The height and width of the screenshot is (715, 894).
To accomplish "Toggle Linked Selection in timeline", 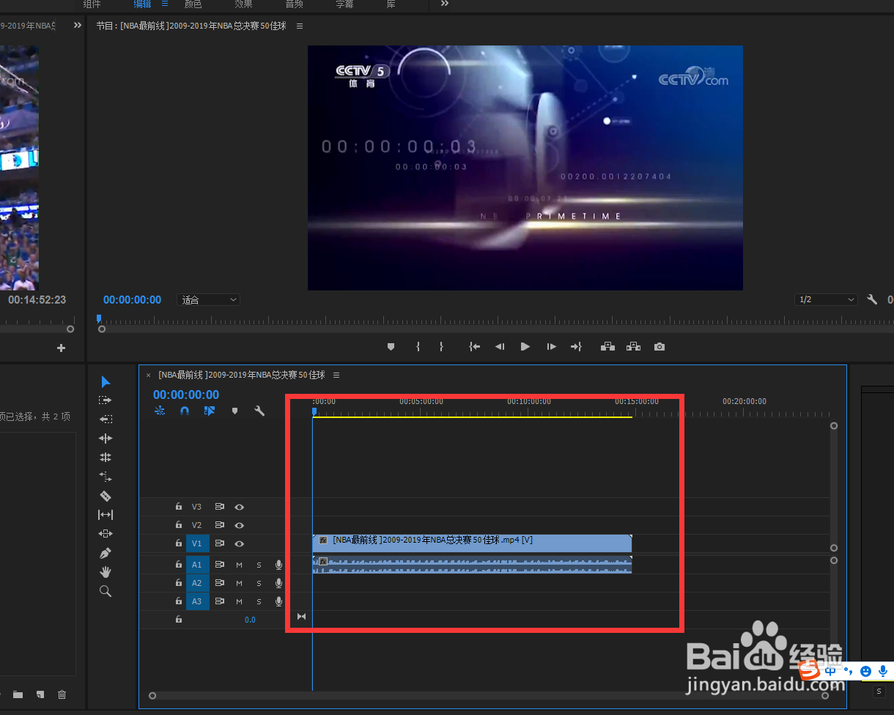I will [210, 411].
